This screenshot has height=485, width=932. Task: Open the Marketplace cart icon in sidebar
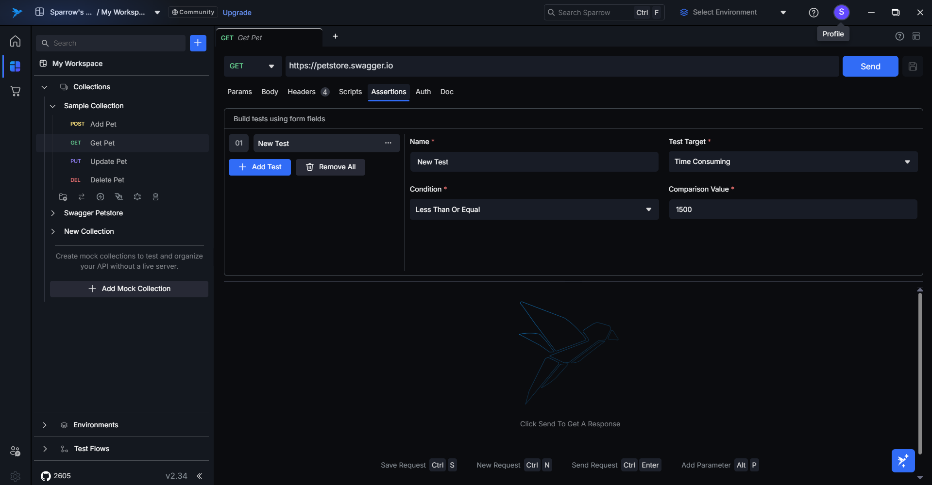tap(15, 91)
